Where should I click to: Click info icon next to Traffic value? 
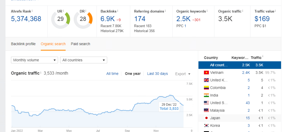[275, 11]
